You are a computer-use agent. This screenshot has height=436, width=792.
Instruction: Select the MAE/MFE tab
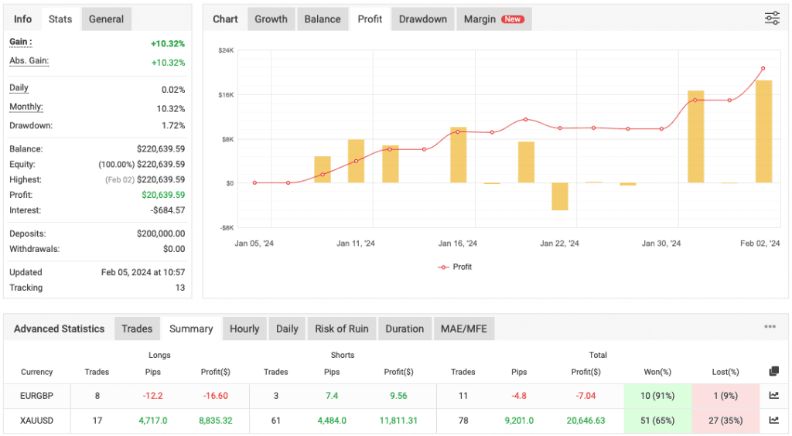[464, 329]
